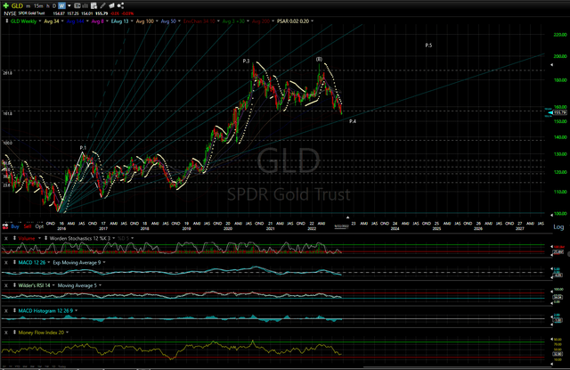The height and width of the screenshot is (370, 570).
Task: Click move arrows left of Volume label
Action: [14, 238]
